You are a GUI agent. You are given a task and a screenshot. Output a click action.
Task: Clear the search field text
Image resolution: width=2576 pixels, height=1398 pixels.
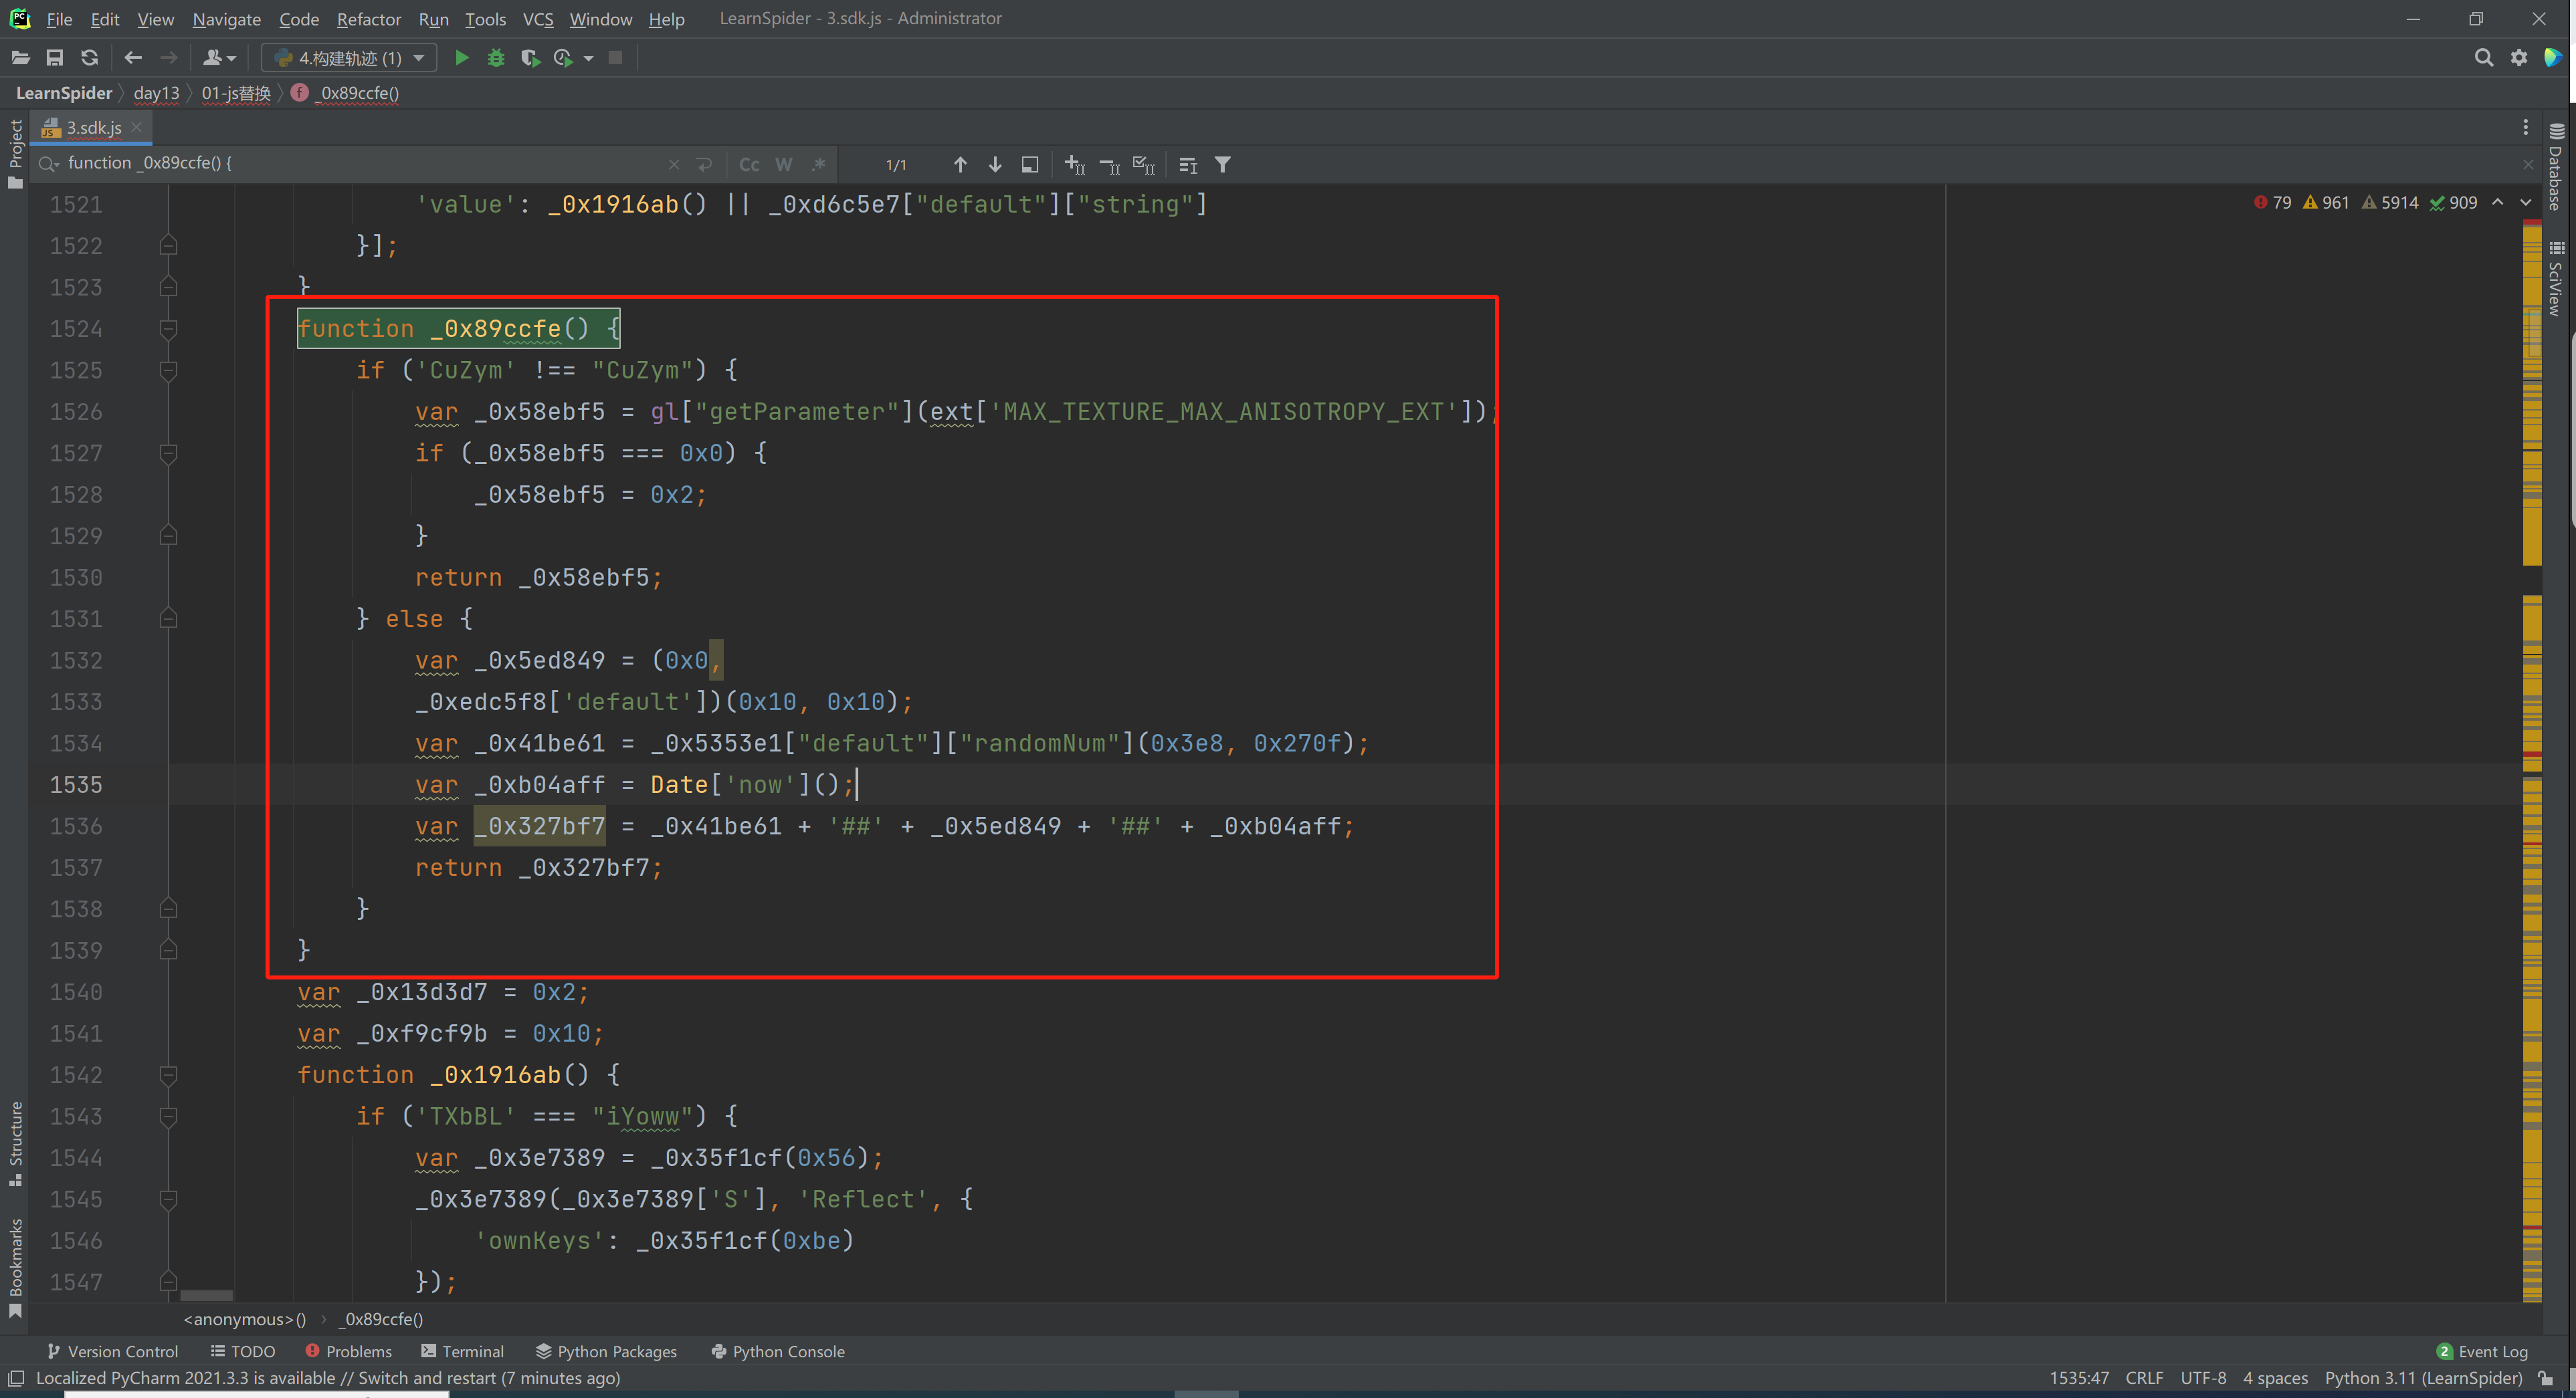(674, 164)
